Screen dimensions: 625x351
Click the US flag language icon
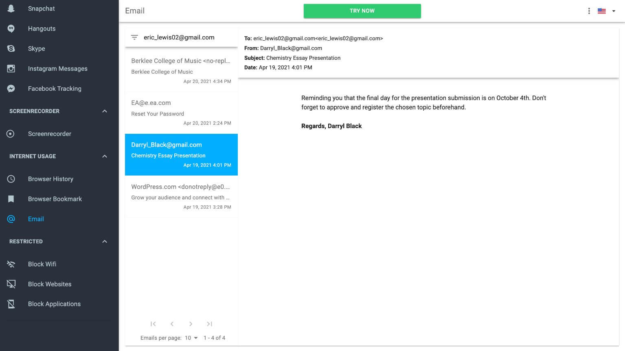click(601, 11)
